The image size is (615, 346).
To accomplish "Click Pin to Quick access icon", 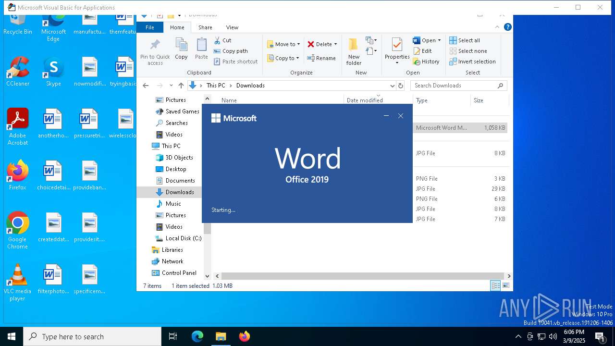I will (x=155, y=52).
